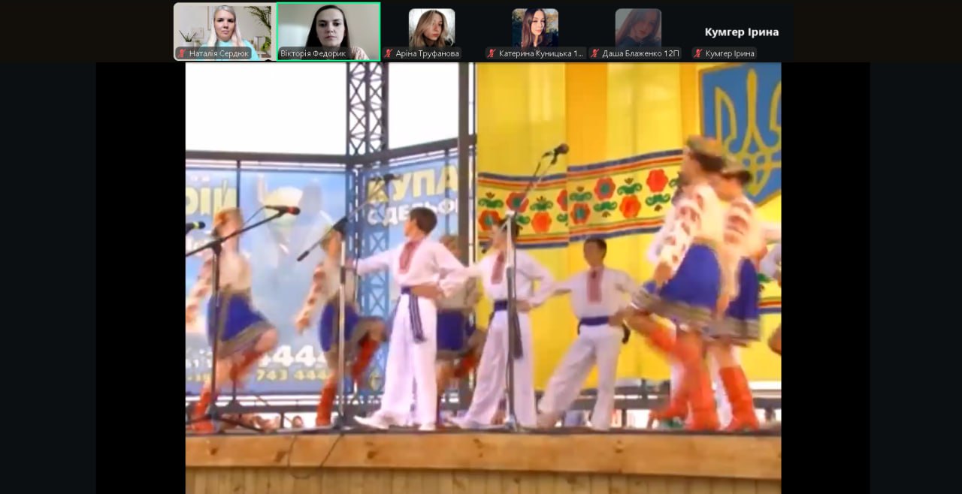Click the large Кумгер Ірина name tile

741,32
